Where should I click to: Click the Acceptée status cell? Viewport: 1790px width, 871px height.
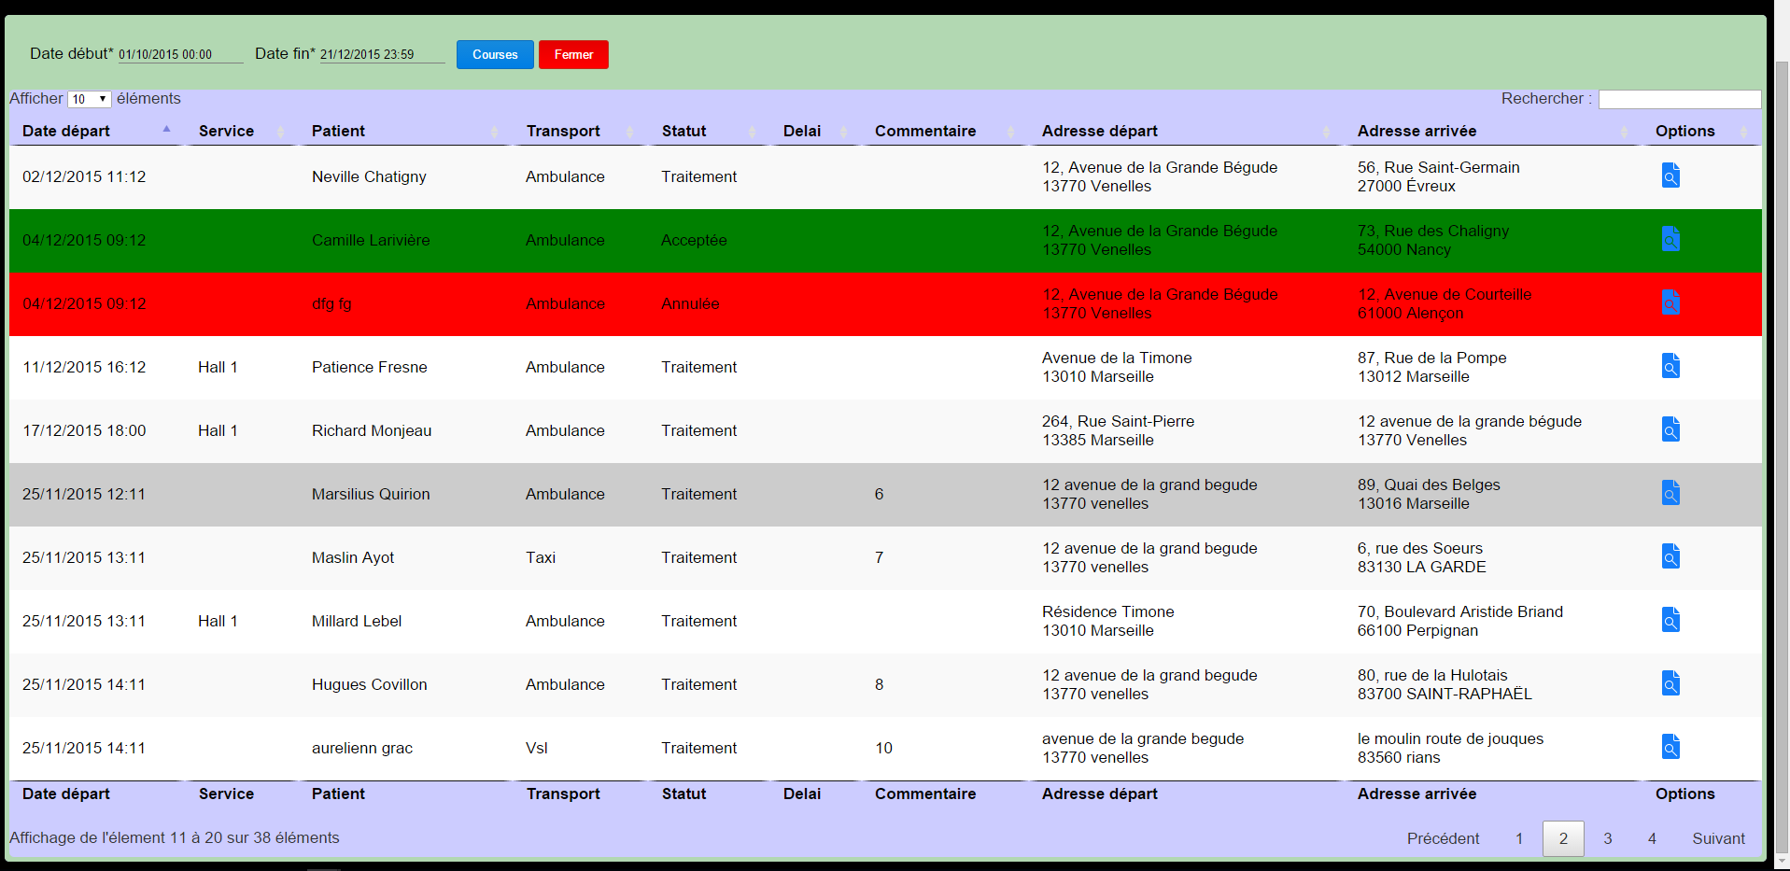pyautogui.click(x=694, y=240)
